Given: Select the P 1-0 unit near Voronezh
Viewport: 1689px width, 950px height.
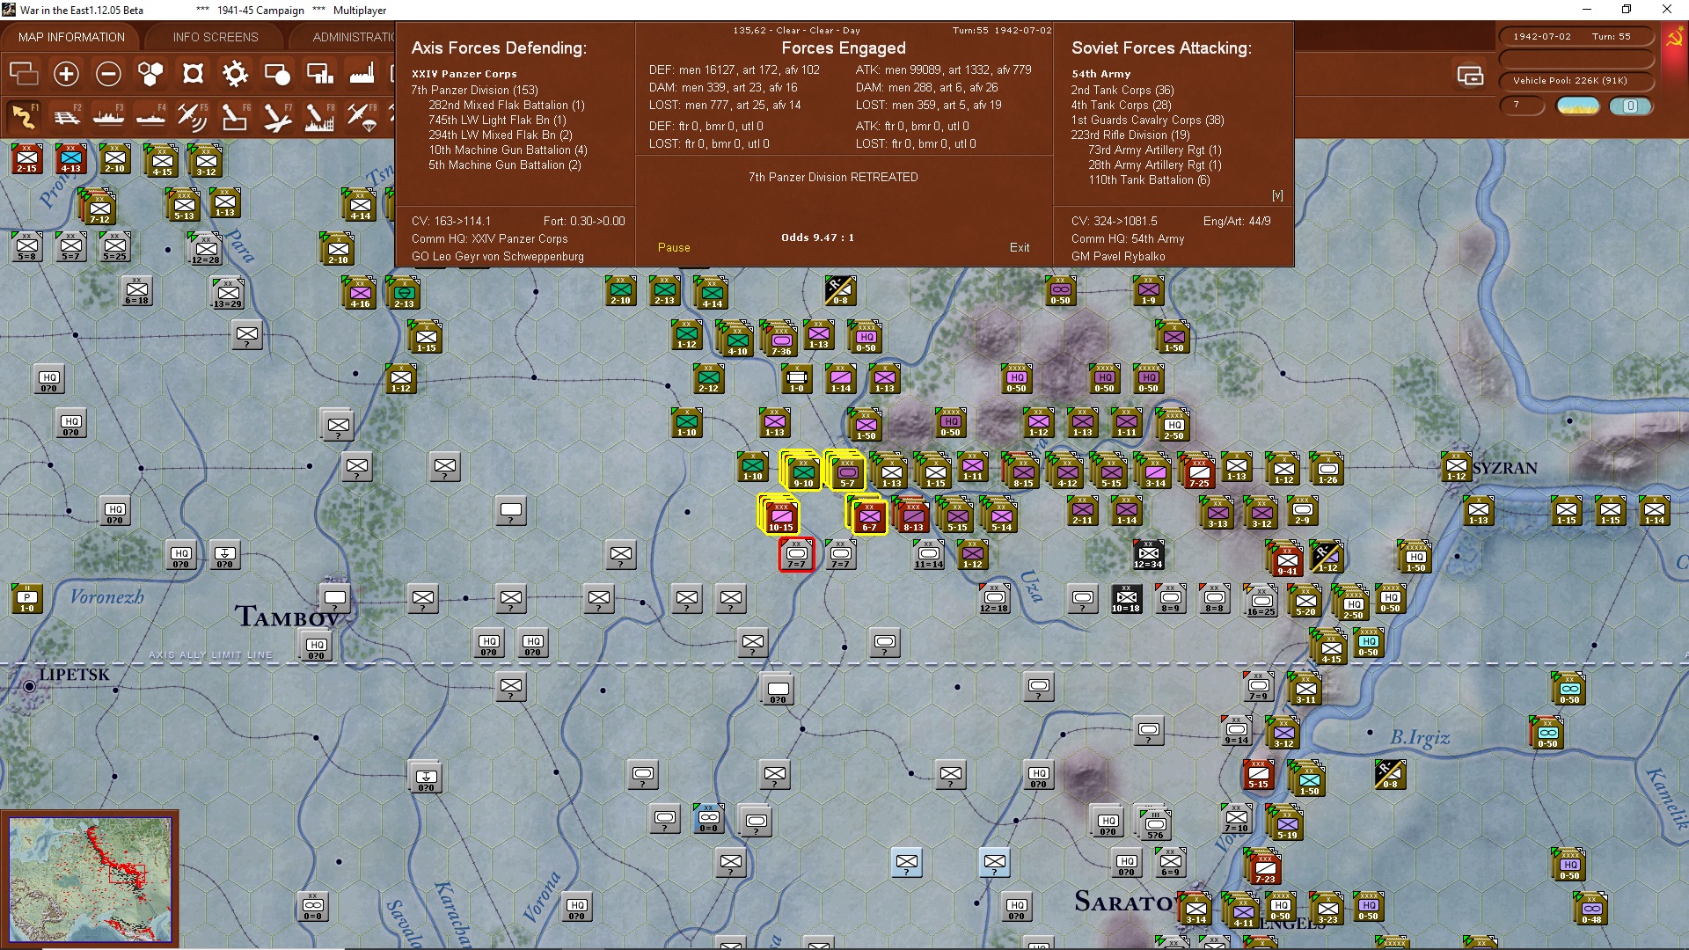Looking at the screenshot, I should pyautogui.click(x=26, y=599).
